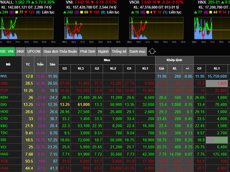
Task: Expand the Thống kê menu
Action: 119,51
